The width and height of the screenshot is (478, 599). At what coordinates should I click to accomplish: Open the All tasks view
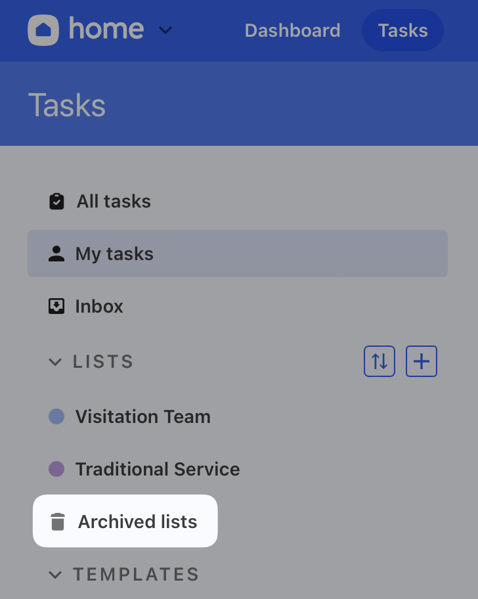[114, 201]
